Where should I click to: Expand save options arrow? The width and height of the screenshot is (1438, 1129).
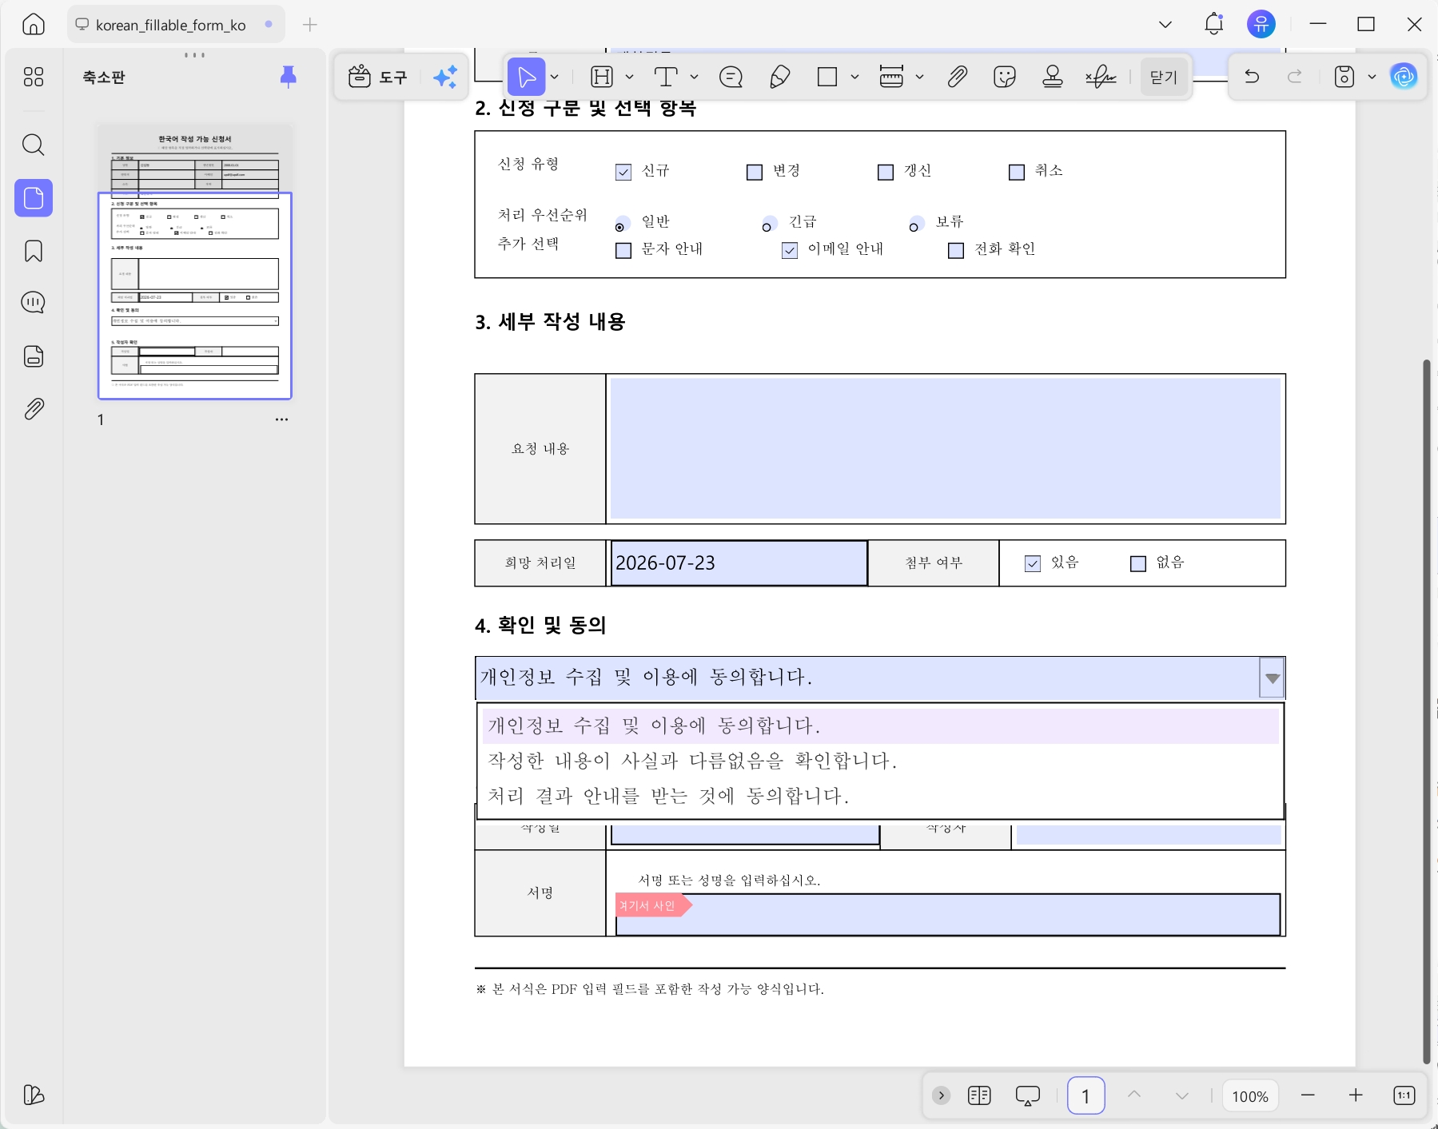1372,77
